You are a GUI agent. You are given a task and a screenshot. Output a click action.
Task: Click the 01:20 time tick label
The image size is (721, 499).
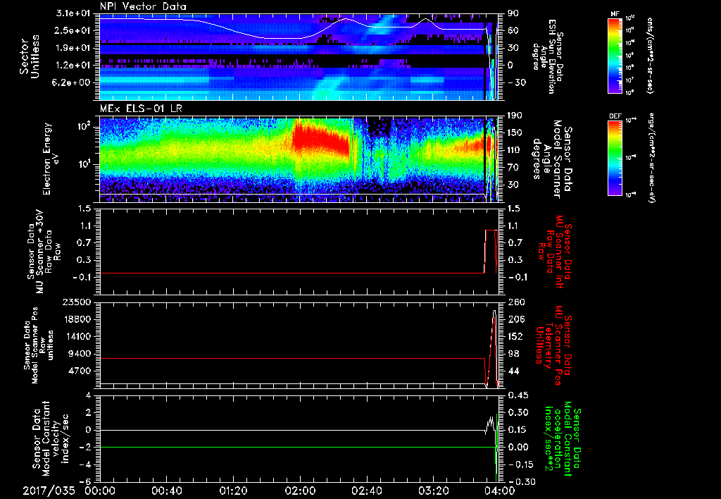pyautogui.click(x=233, y=491)
